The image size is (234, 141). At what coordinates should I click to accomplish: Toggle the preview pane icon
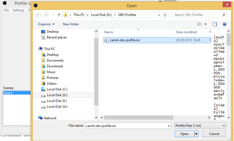click(x=214, y=24)
